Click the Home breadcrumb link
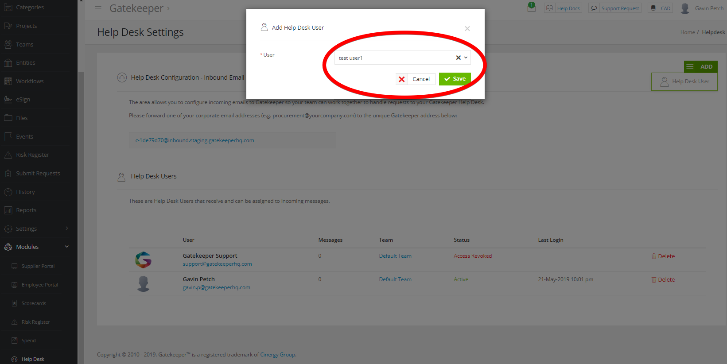This screenshot has width=727, height=364. [x=688, y=32]
